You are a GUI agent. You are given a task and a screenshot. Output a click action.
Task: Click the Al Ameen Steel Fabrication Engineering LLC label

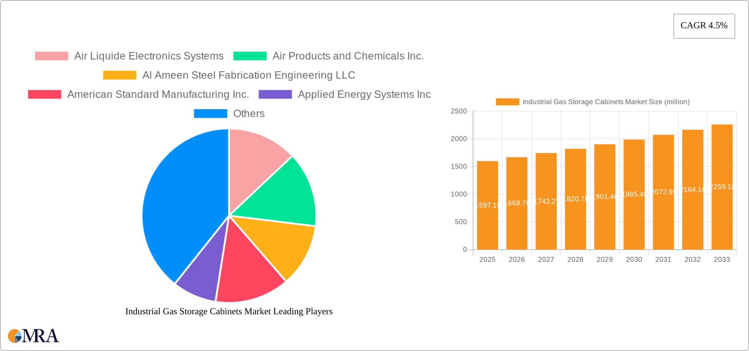tap(249, 75)
